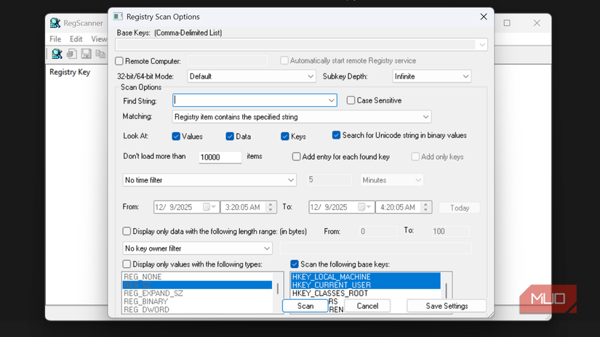Click the Save Settings button
Screen dimensions: 600x337
pyautogui.click(x=447, y=306)
